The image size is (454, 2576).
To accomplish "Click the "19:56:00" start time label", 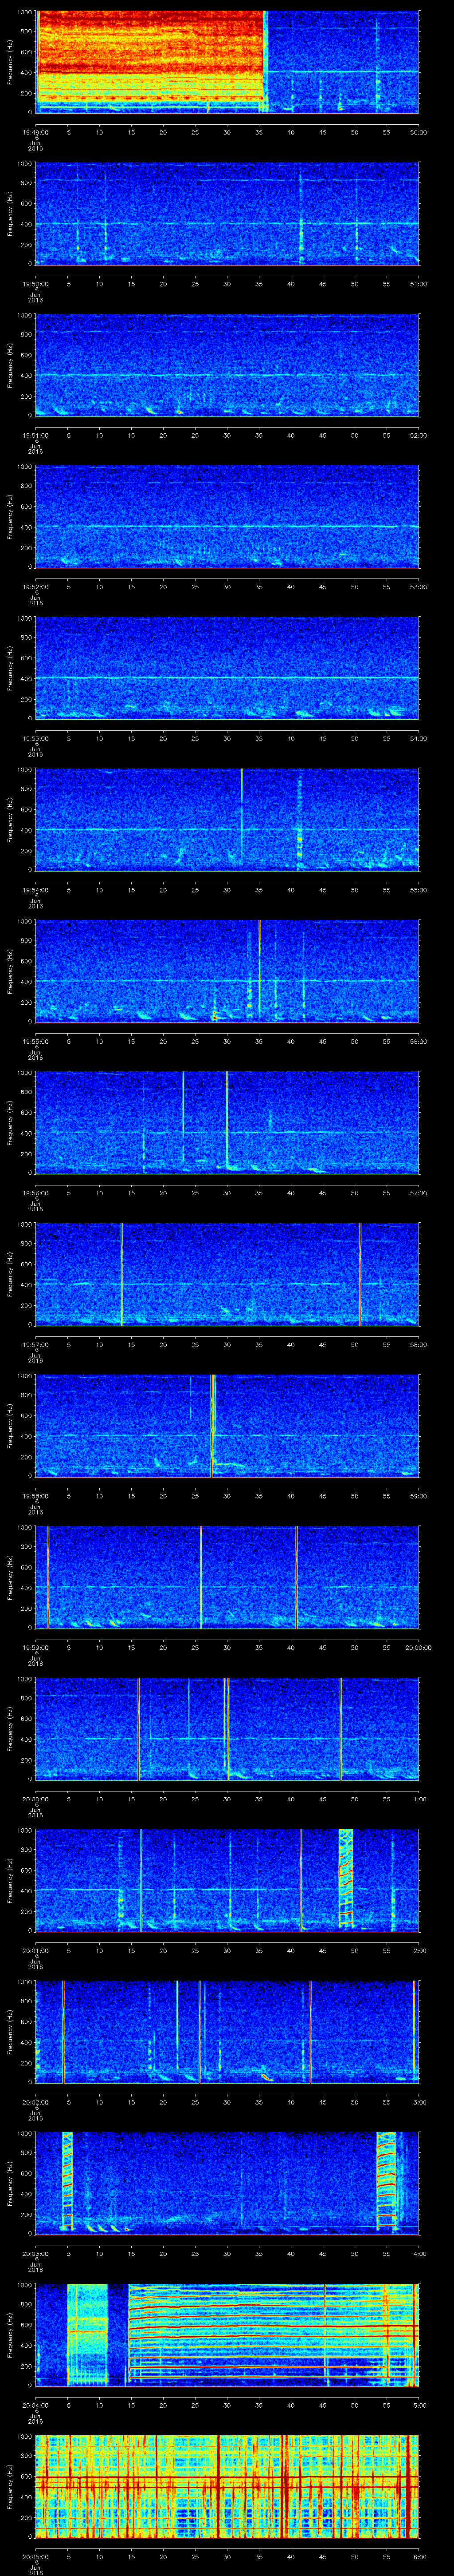I will pos(36,1192).
